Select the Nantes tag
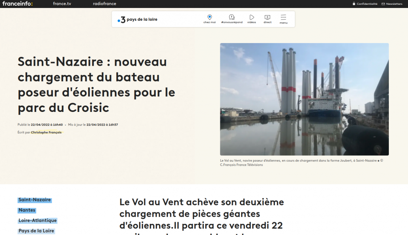 coord(27,210)
